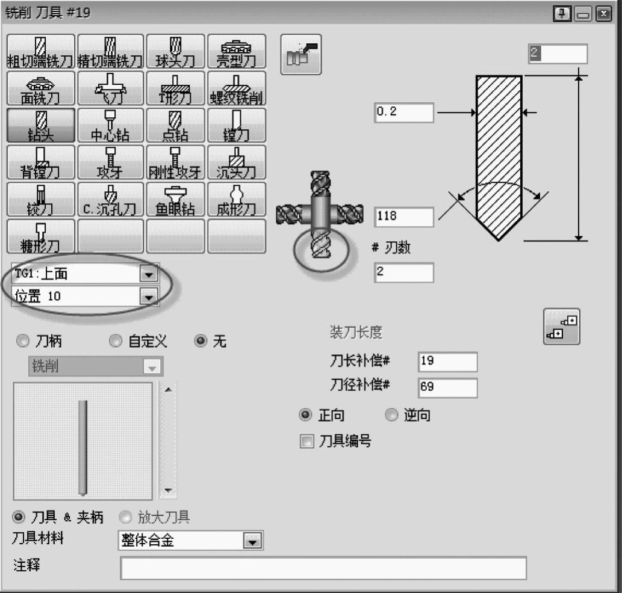The image size is (622, 593).
Task: Select the 球头刀 ball-nose tool
Action: click(x=176, y=52)
